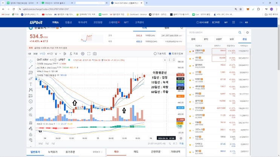Open settings gear next to coin search
This screenshot has width=280, height=157.
click(x=247, y=32)
